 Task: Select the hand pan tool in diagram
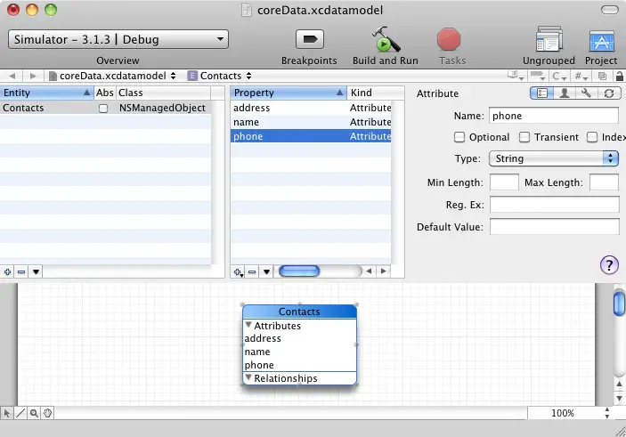(48, 413)
